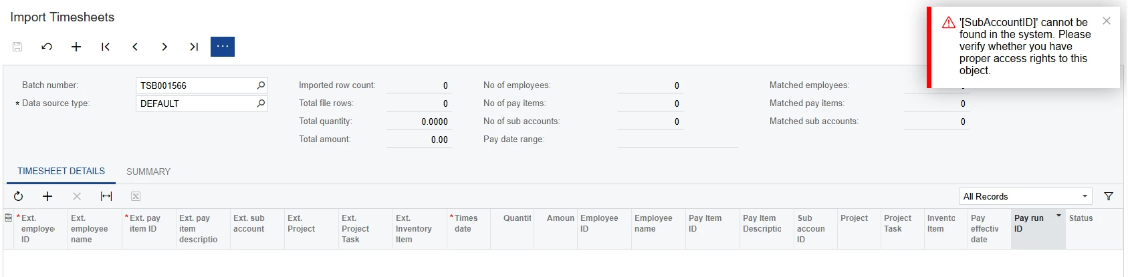This screenshot has height=277, width=1128.
Task: Click the Ext. Project Task column header
Action: (366, 229)
